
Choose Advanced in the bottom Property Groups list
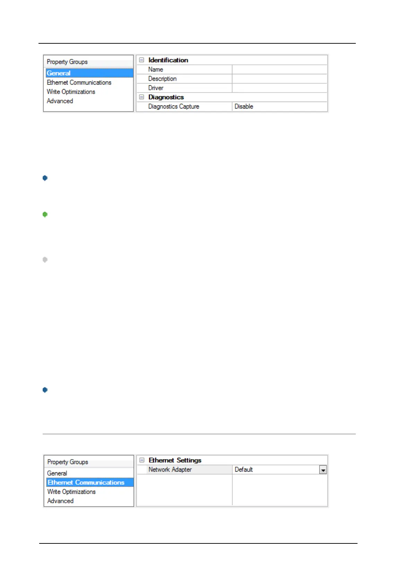point(60,501)
